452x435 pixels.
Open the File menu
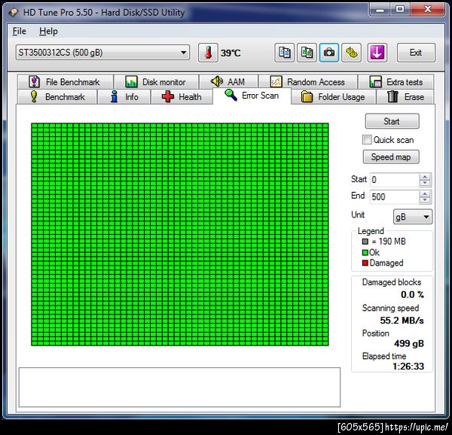[20, 31]
